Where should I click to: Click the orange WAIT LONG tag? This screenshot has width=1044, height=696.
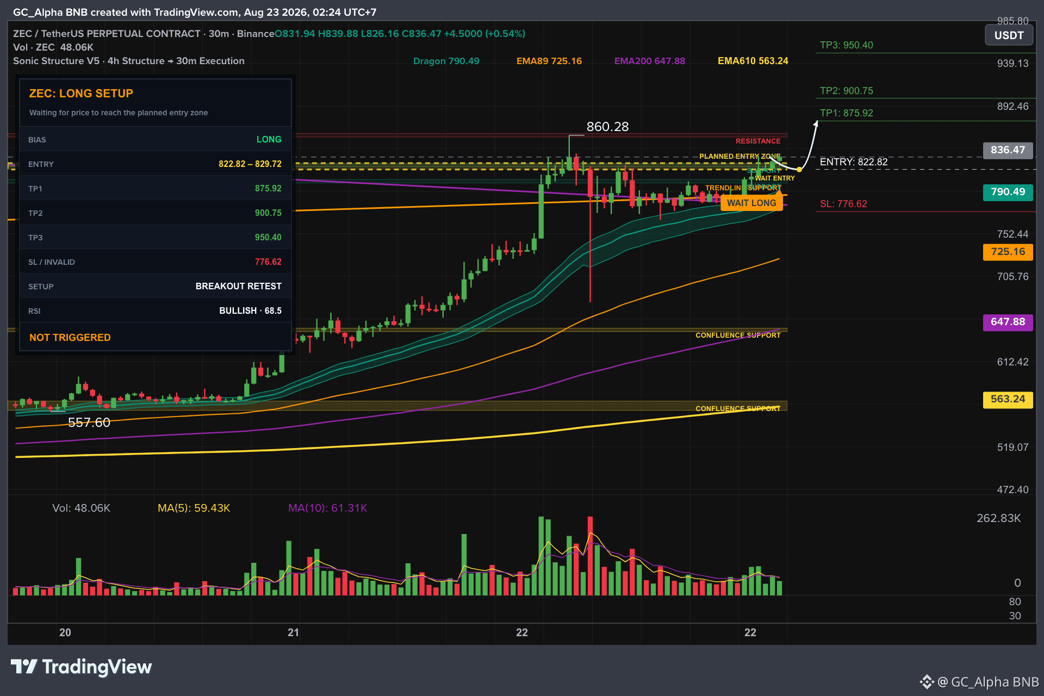click(x=751, y=203)
